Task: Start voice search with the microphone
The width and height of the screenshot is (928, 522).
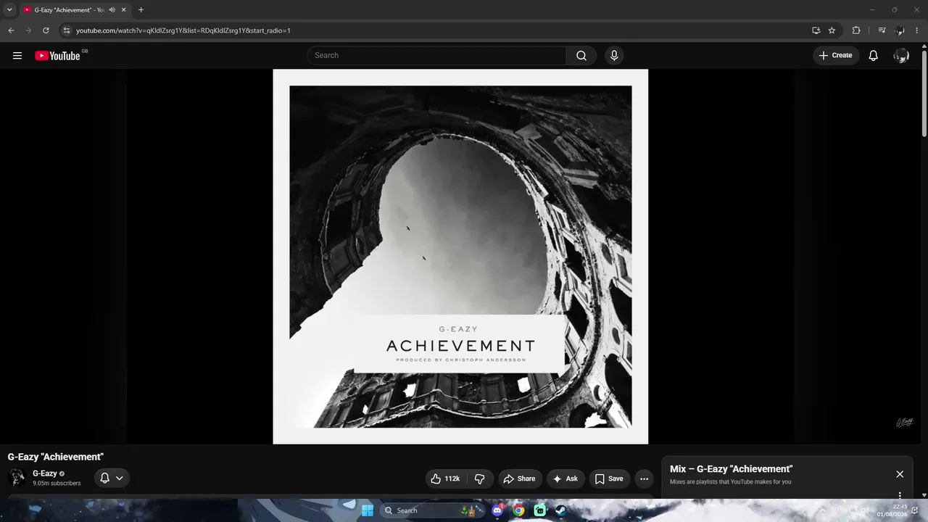Action: coord(614,56)
